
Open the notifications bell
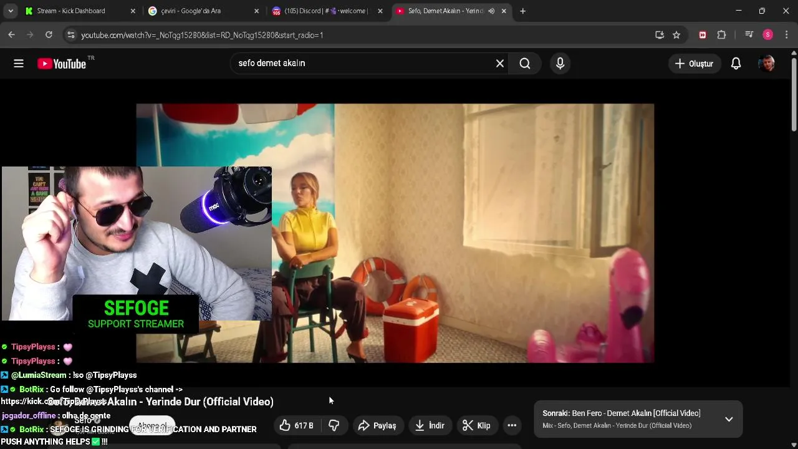[736, 64]
